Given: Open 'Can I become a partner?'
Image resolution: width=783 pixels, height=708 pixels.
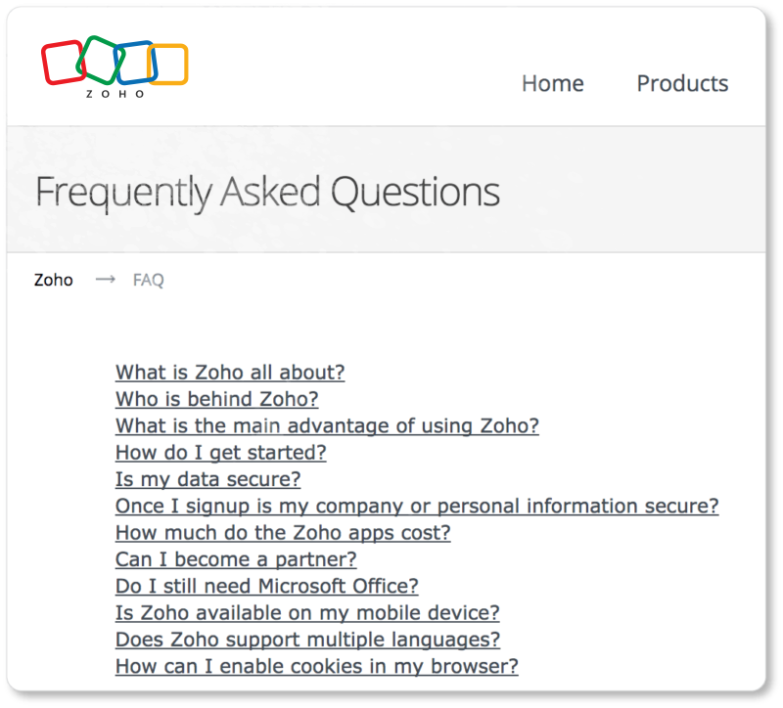Looking at the screenshot, I should pos(235,559).
